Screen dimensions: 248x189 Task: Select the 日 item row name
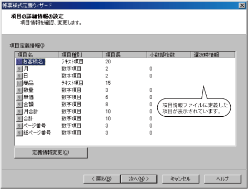(x=26, y=76)
